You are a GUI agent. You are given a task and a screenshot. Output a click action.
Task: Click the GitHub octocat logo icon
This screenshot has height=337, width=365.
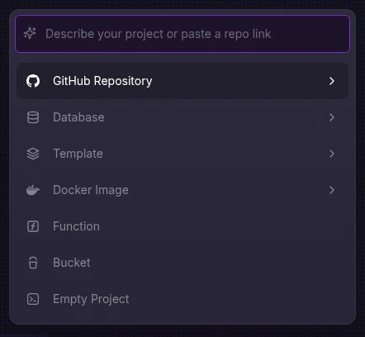tap(33, 81)
